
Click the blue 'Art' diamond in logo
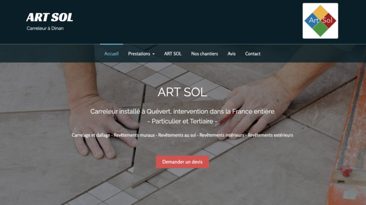[312, 21]
